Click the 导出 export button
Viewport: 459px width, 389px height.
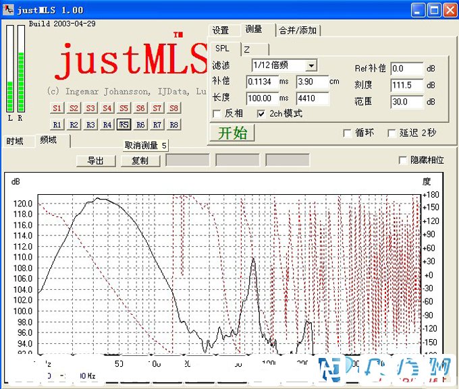(96, 161)
